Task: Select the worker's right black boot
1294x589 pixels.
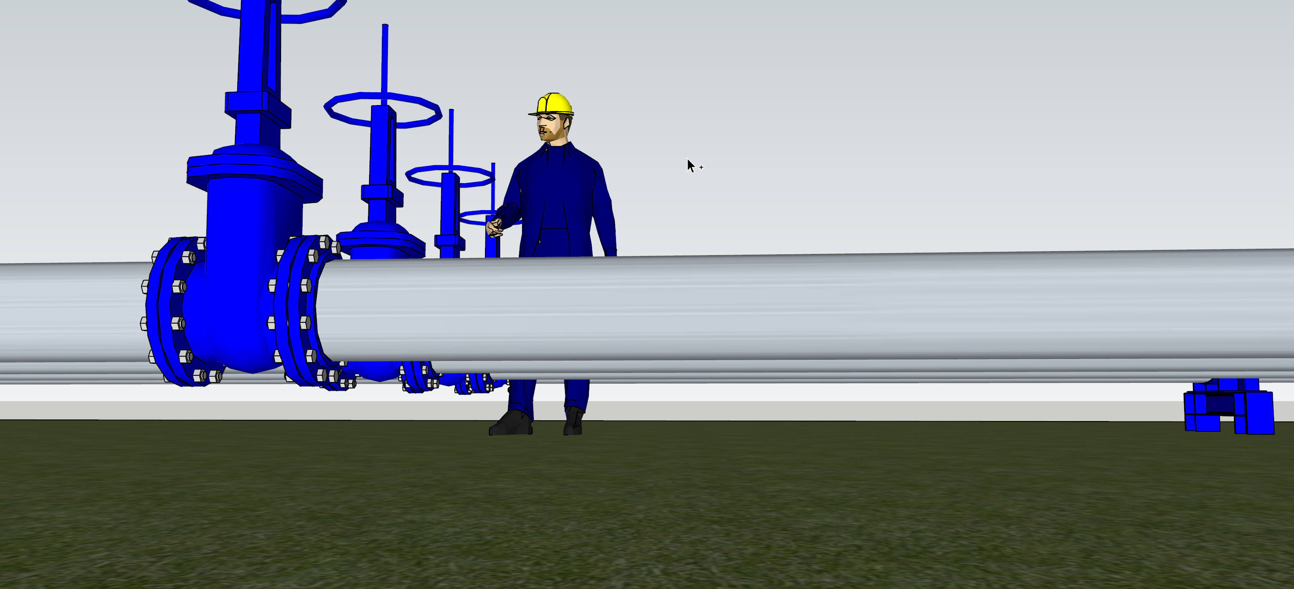Action: (x=573, y=421)
